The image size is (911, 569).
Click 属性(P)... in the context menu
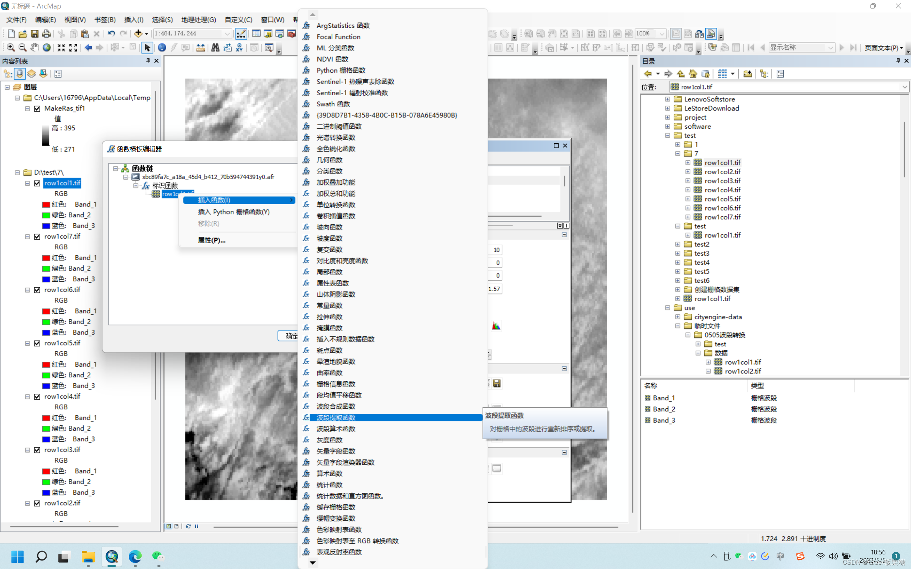[x=212, y=240]
